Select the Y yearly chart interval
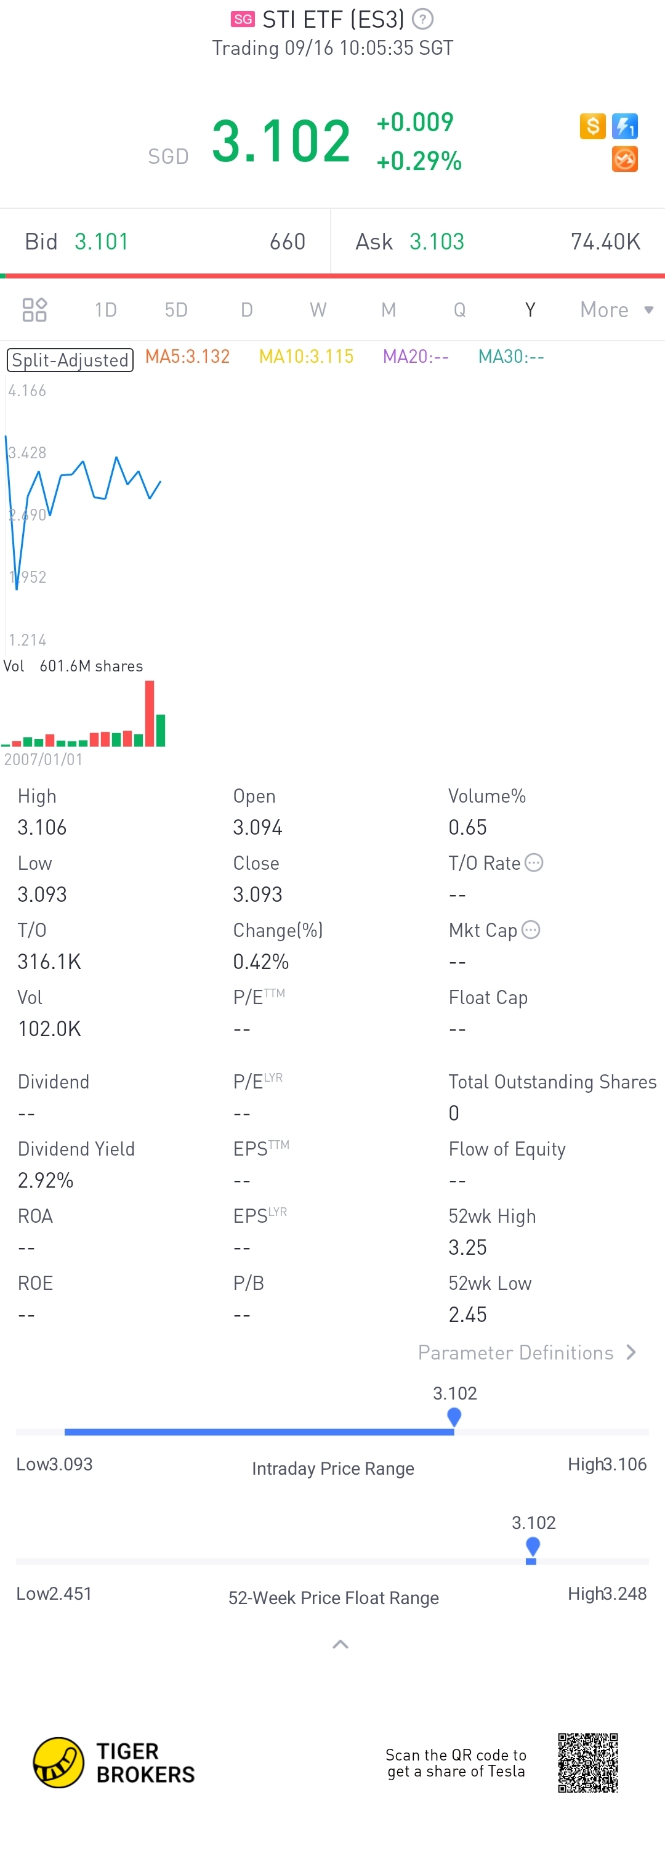Screen dimensions: 665x1856 pyautogui.click(x=530, y=310)
